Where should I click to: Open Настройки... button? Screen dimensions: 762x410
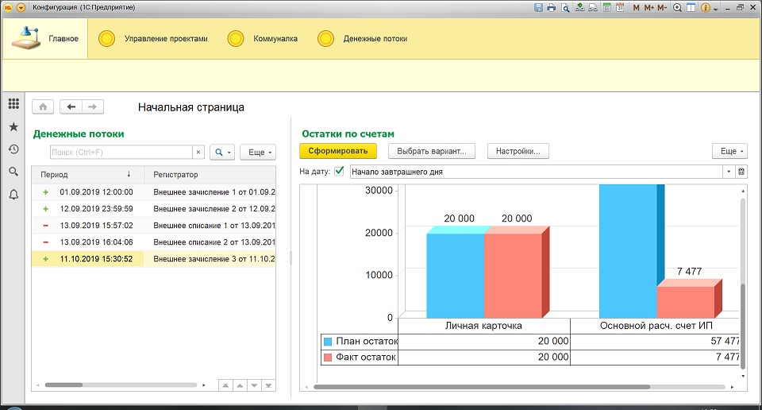coord(518,151)
